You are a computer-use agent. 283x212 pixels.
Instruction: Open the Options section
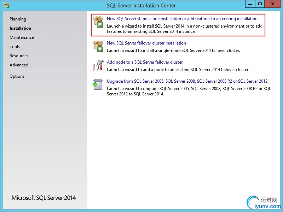click(x=17, y=76)
